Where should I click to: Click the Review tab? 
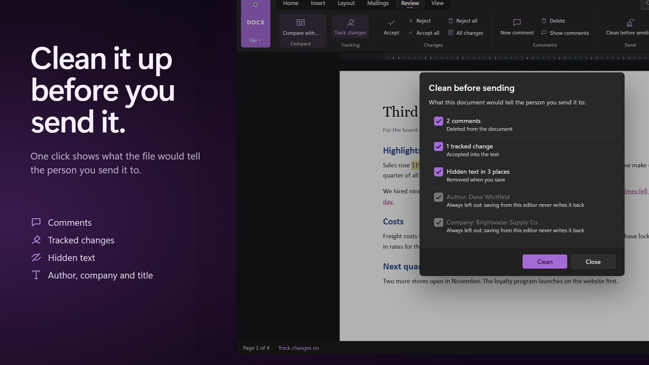[x=410, y=4]
